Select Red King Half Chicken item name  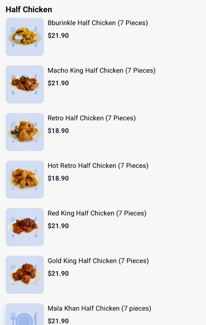[97, 213]
